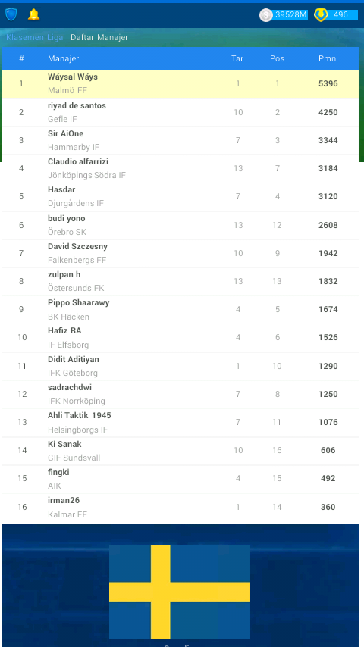
Task: Sort by Tar column header
Action: 237,58
